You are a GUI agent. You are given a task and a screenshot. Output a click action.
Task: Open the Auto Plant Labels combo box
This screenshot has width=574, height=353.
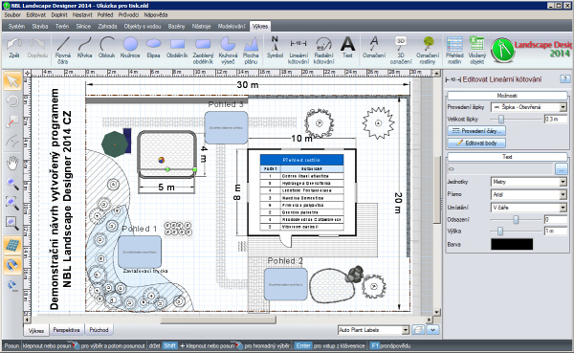(x=373, y=330)
